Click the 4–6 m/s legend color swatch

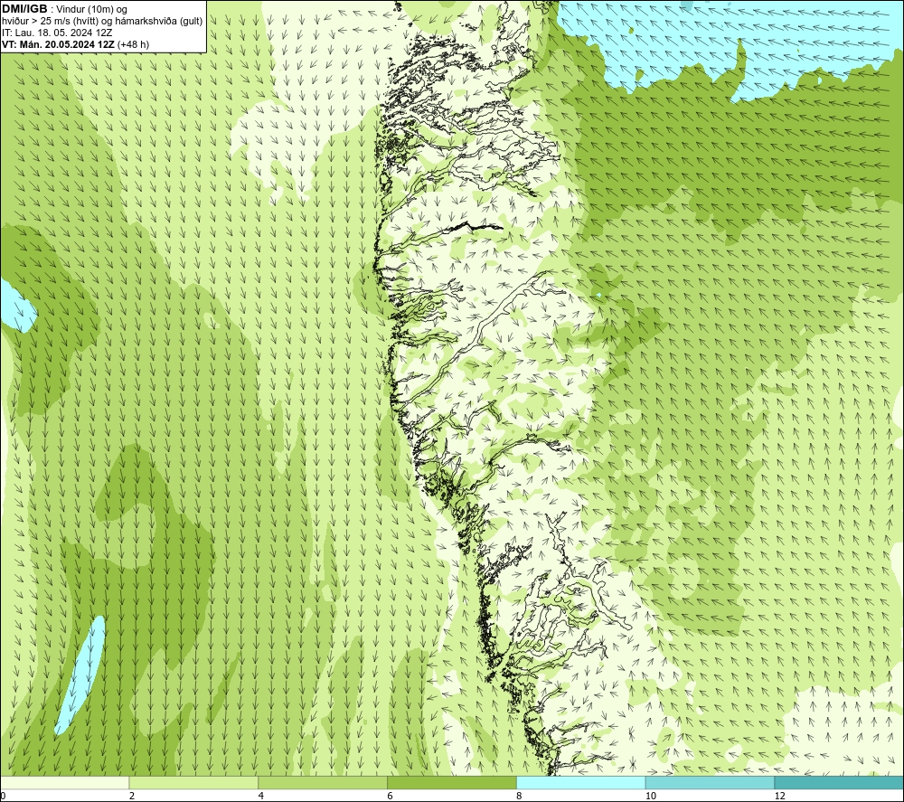coord(323,782)
